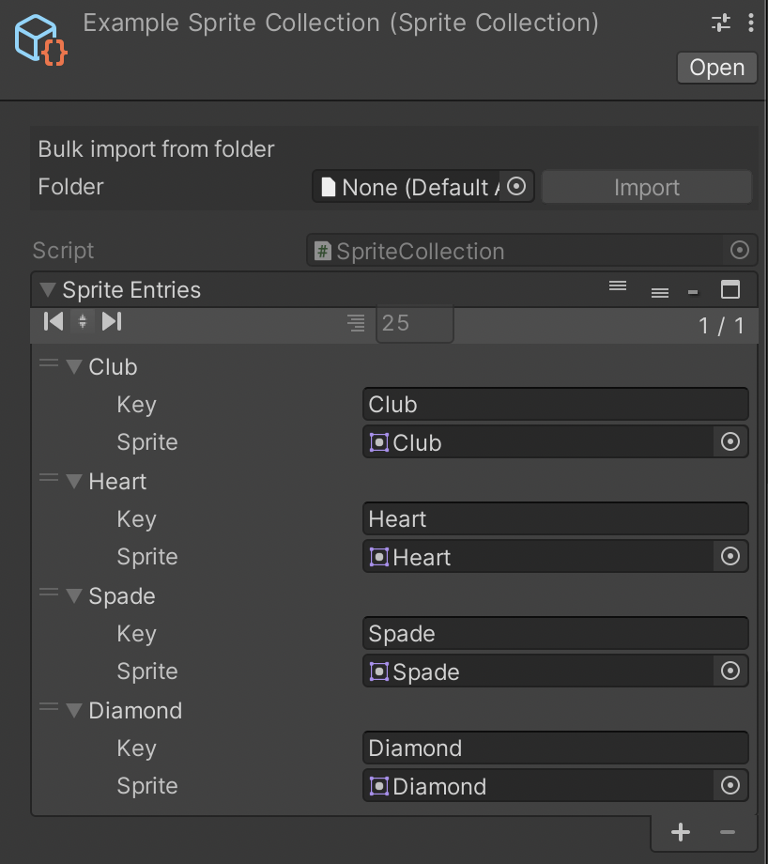Click the SpriteCollection script picker icon
This screenshot has height=864, width=768.
click(x=740, y=250)
